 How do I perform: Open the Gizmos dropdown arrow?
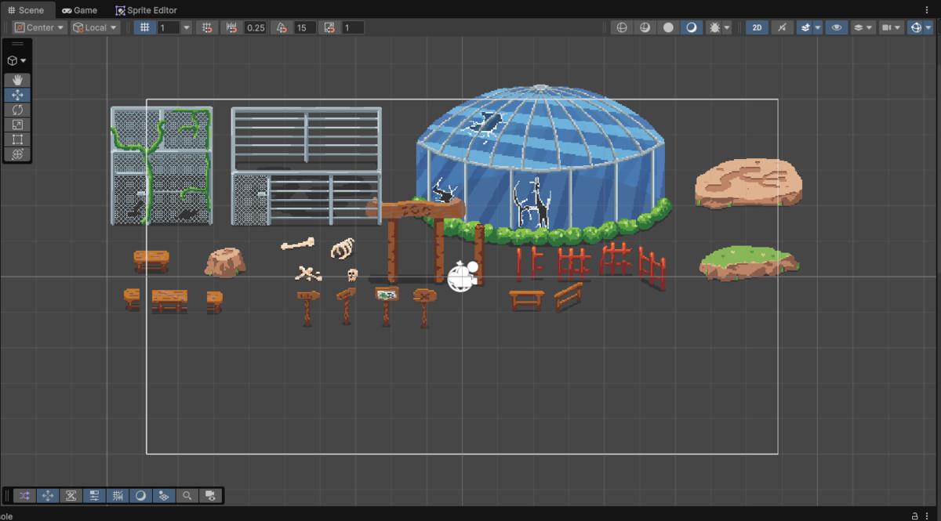click(928, 27)
